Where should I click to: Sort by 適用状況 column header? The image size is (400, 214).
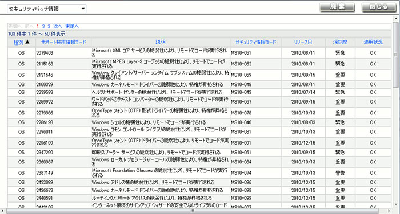(373, 42)
